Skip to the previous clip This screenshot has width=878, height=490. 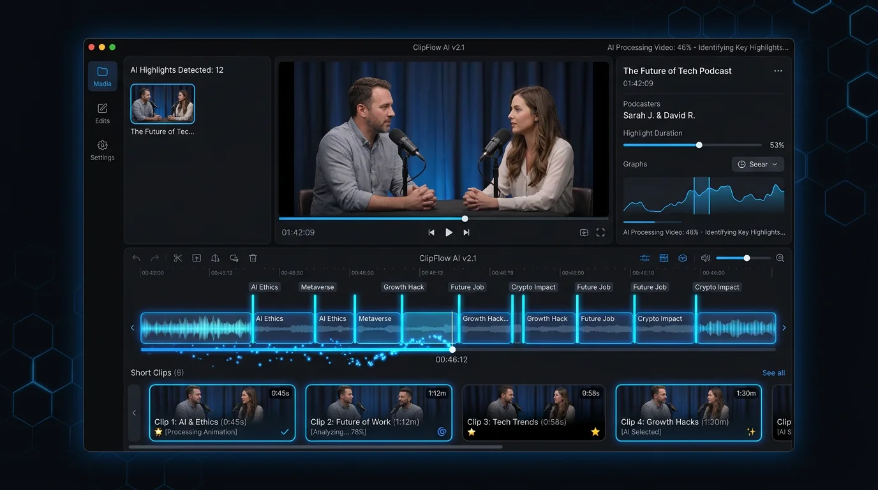coord(431,233)
